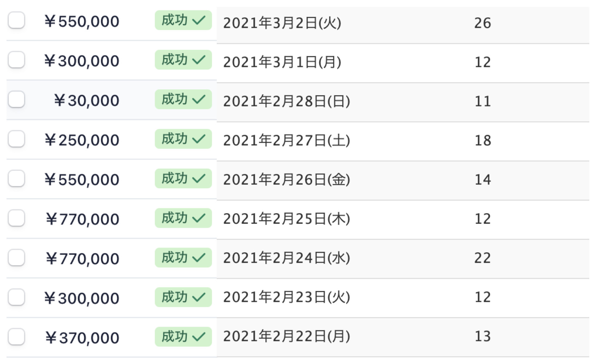Open the ¥300,000 amount on 2021年3月1日
Viewport: 594px width, 358px height.
coord(82,61)
